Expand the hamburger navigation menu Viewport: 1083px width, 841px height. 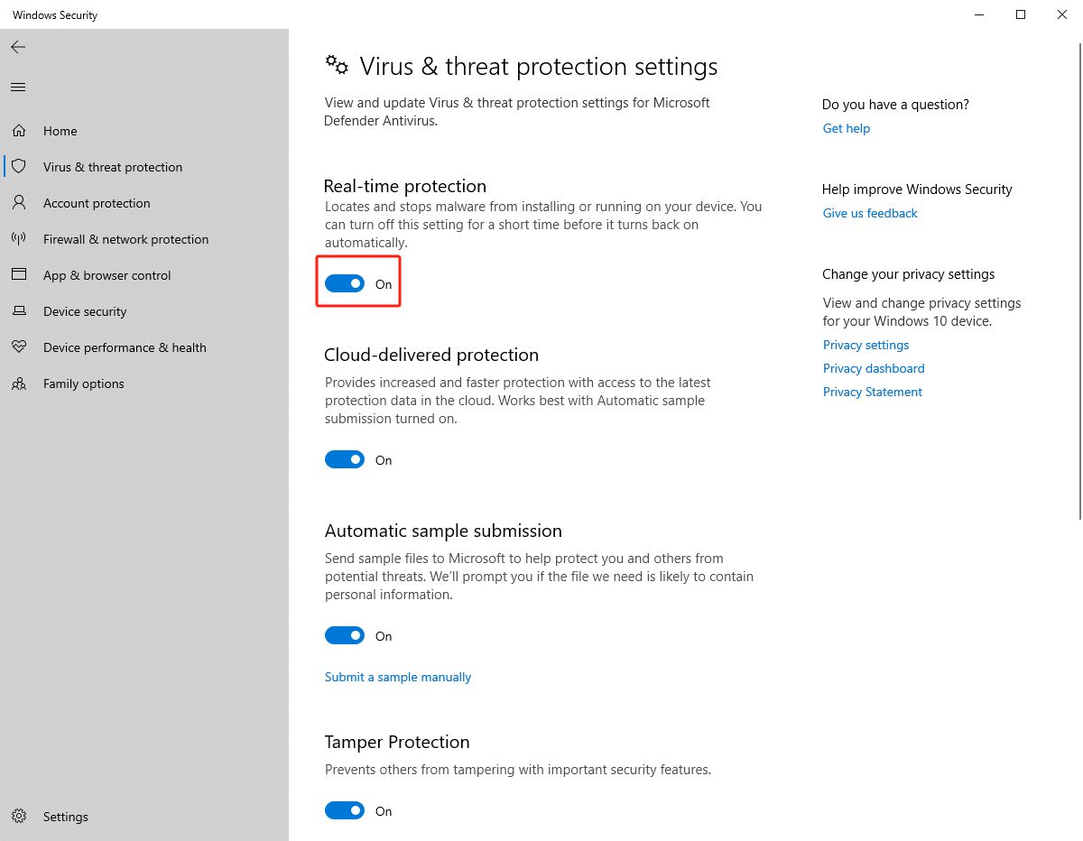(x=18, y=88)
